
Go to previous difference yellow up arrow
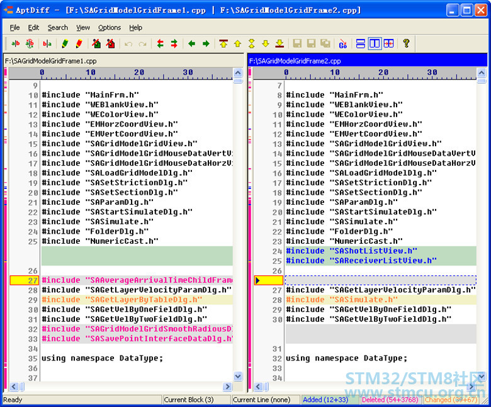tap(237, 43)
